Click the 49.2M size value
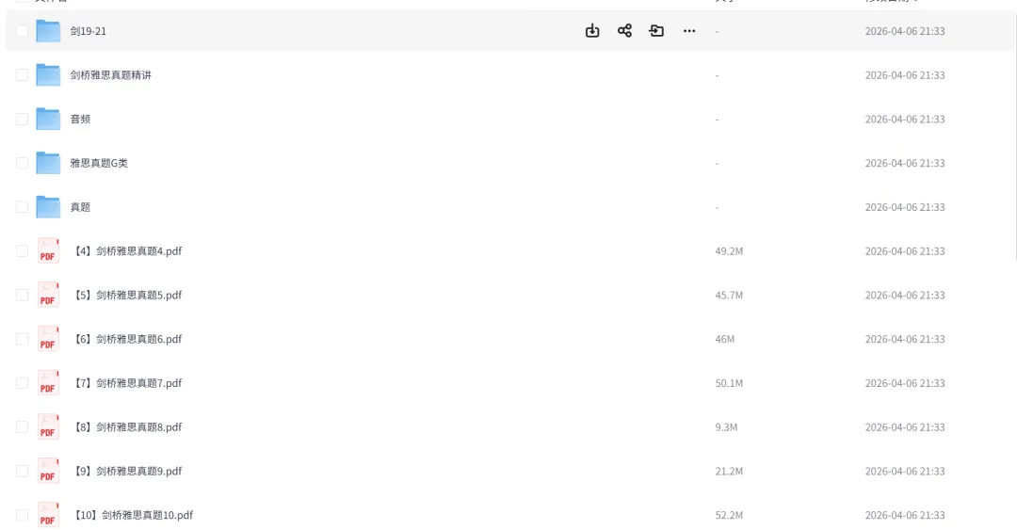This screenshot has height=530, width=1017. click(x=729, y=251)
